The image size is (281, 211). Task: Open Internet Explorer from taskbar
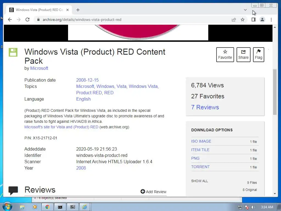click(85, 207)
